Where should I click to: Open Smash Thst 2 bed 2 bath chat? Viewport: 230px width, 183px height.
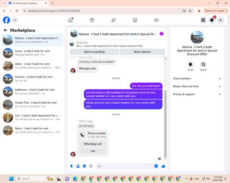[x=32, y=105]
